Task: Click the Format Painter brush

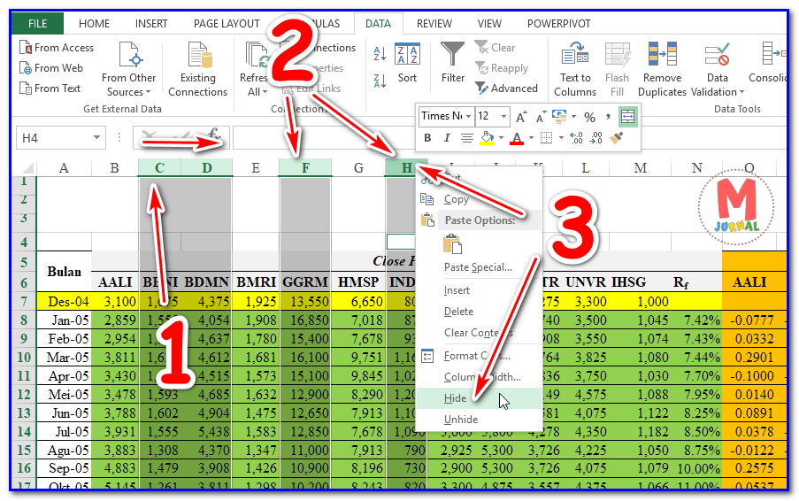Action: pyautogui.click(x=616, y=137)
